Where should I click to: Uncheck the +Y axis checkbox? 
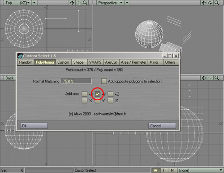(98, 94)
